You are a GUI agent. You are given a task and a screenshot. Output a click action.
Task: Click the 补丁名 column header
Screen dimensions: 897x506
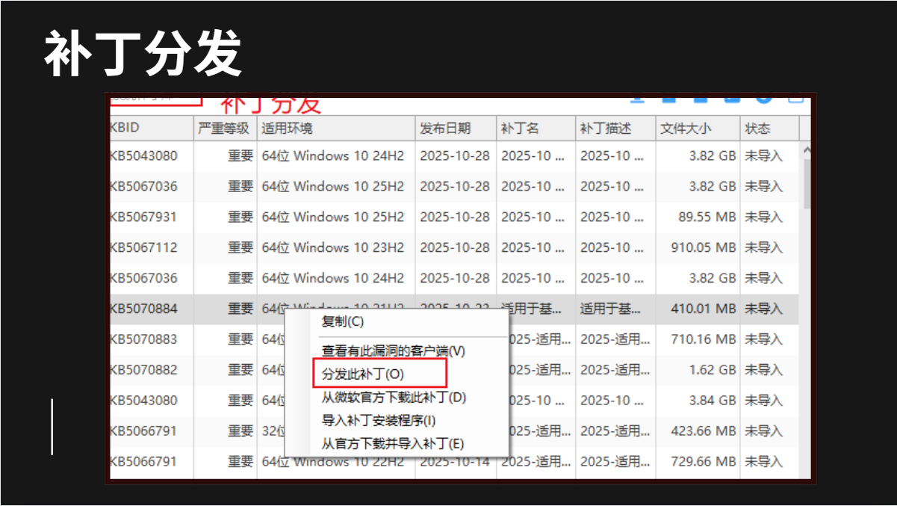[535, 128]
